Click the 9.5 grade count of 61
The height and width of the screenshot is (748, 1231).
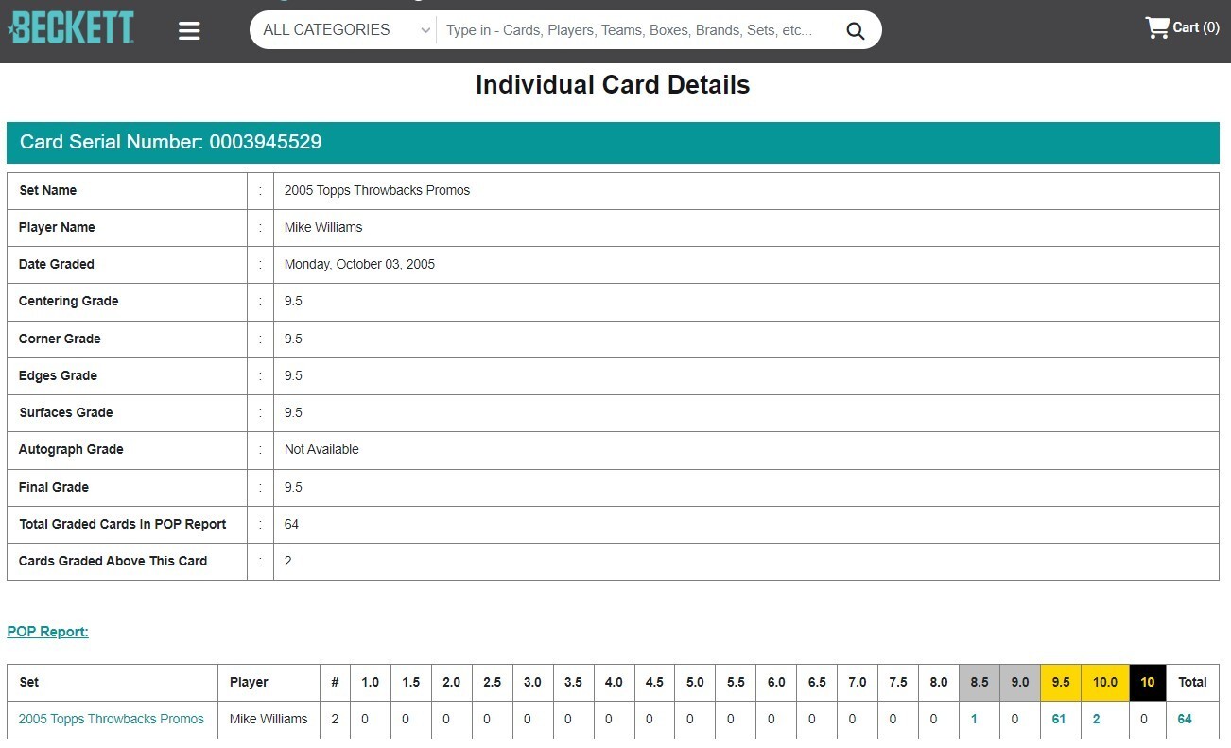pyautogui.click(x=1059, y=719)
